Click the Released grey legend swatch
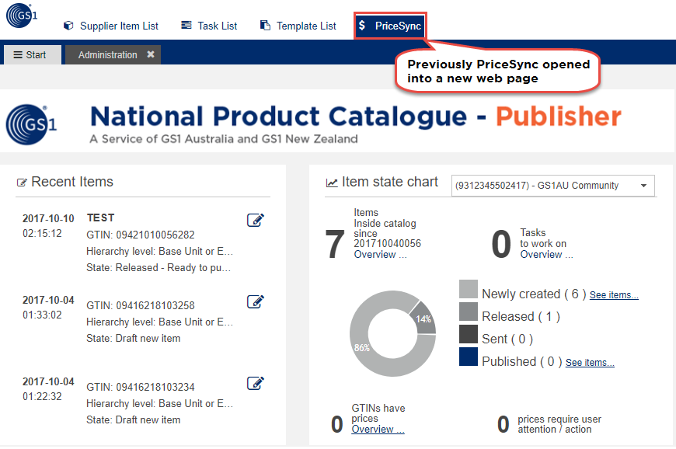The image size is (676, 449). pos(469,312)
